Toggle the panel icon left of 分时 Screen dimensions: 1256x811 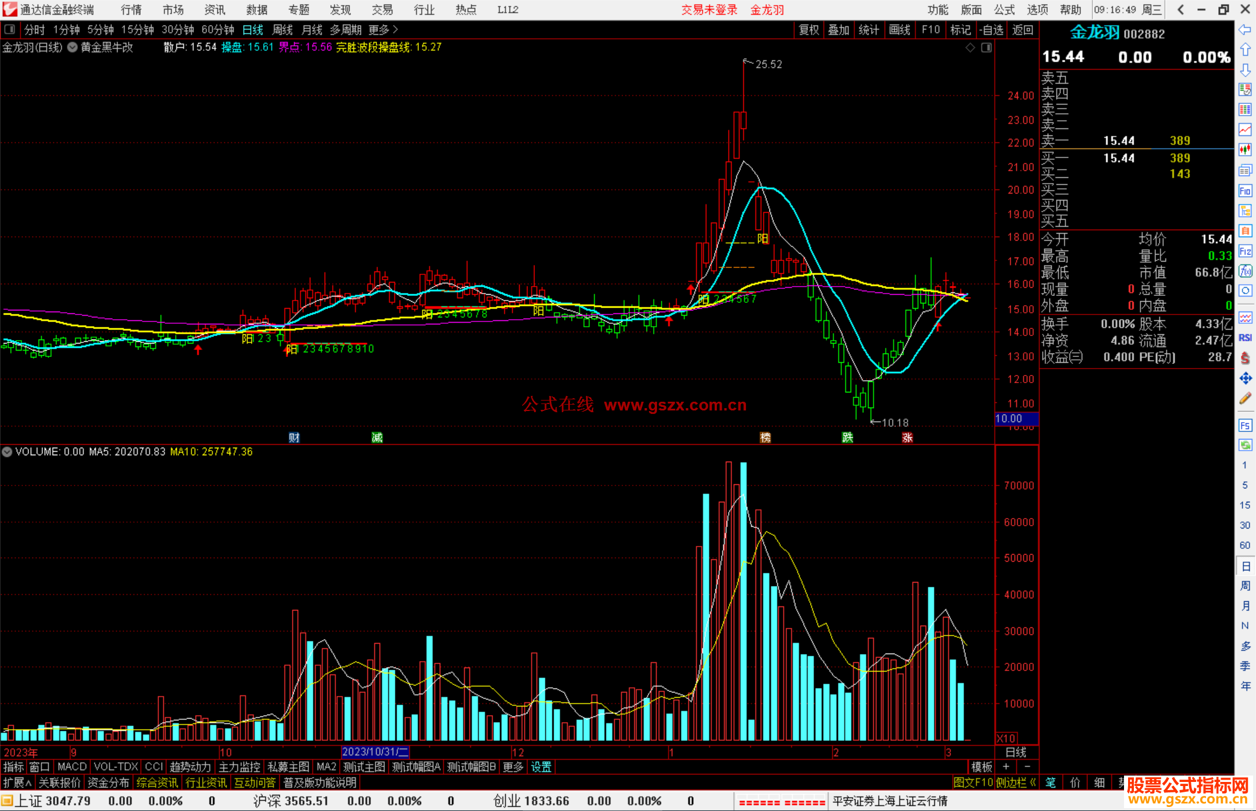10,29
